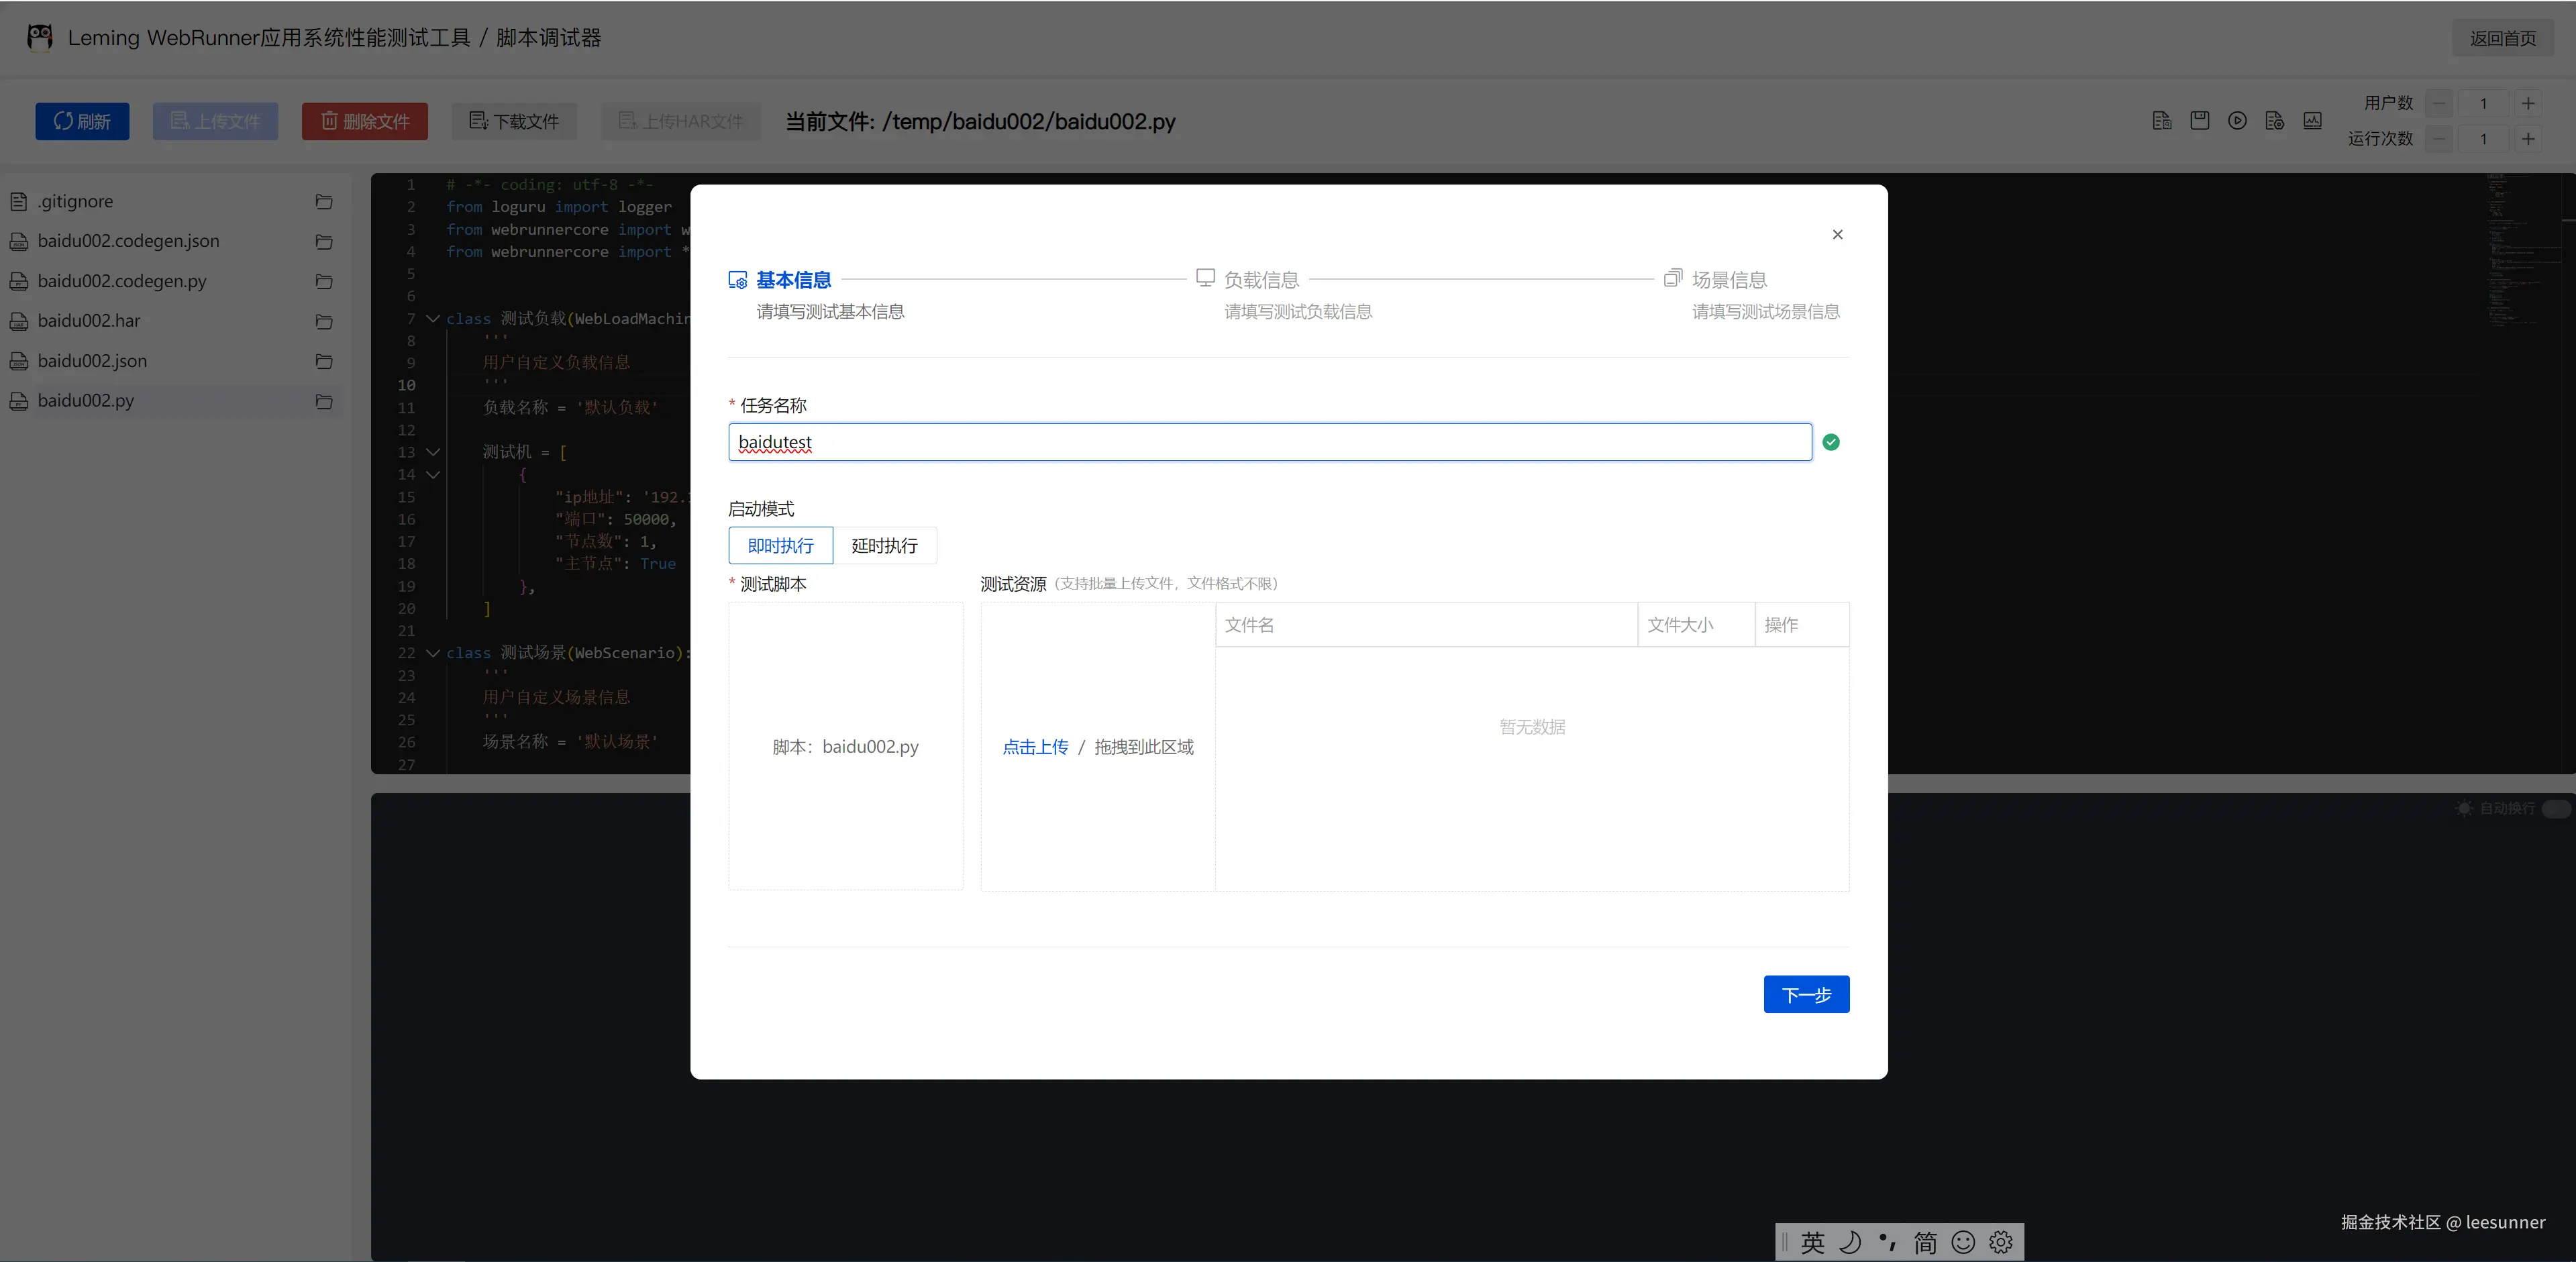Open the performance chart monitor icon
The height and width of the screenshot is (1262, 2576).
[2312, 121]
